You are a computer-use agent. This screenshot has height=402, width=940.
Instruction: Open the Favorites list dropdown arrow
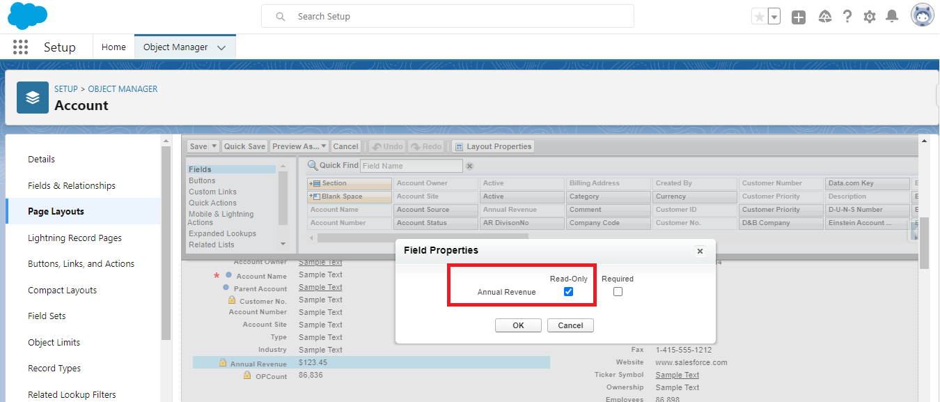774,17
